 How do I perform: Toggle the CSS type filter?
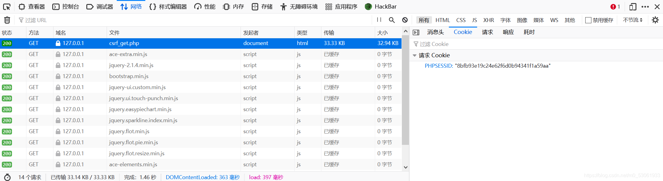461,20
